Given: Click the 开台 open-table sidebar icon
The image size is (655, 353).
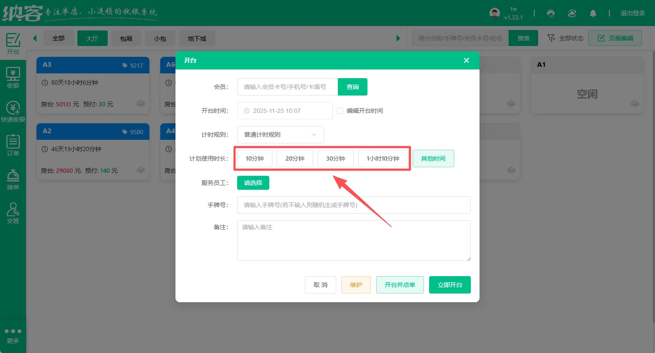Looking at the screenshot, I should [x=13, y=43].
